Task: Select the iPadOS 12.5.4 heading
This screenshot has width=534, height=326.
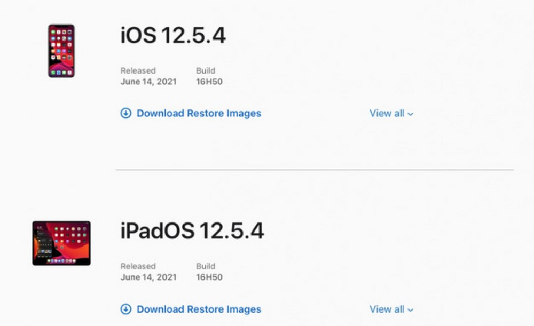Action: tap(192, 230)
